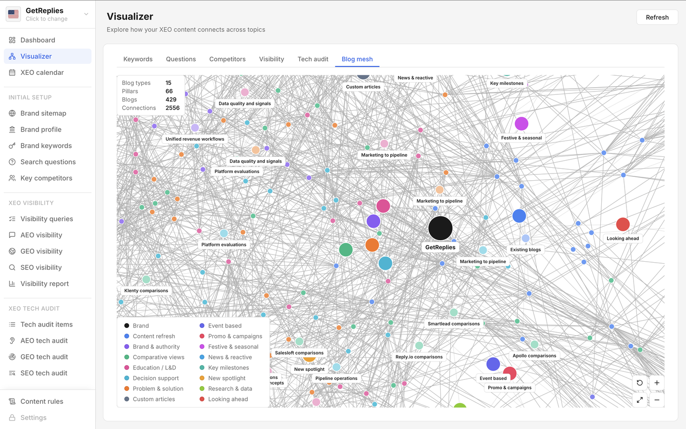Click the Existing blogs node label
This screenshot has height=429, width=686.
[x=525, y=249]
